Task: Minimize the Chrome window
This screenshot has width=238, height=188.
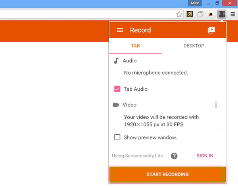Action: tap(209, 3)
